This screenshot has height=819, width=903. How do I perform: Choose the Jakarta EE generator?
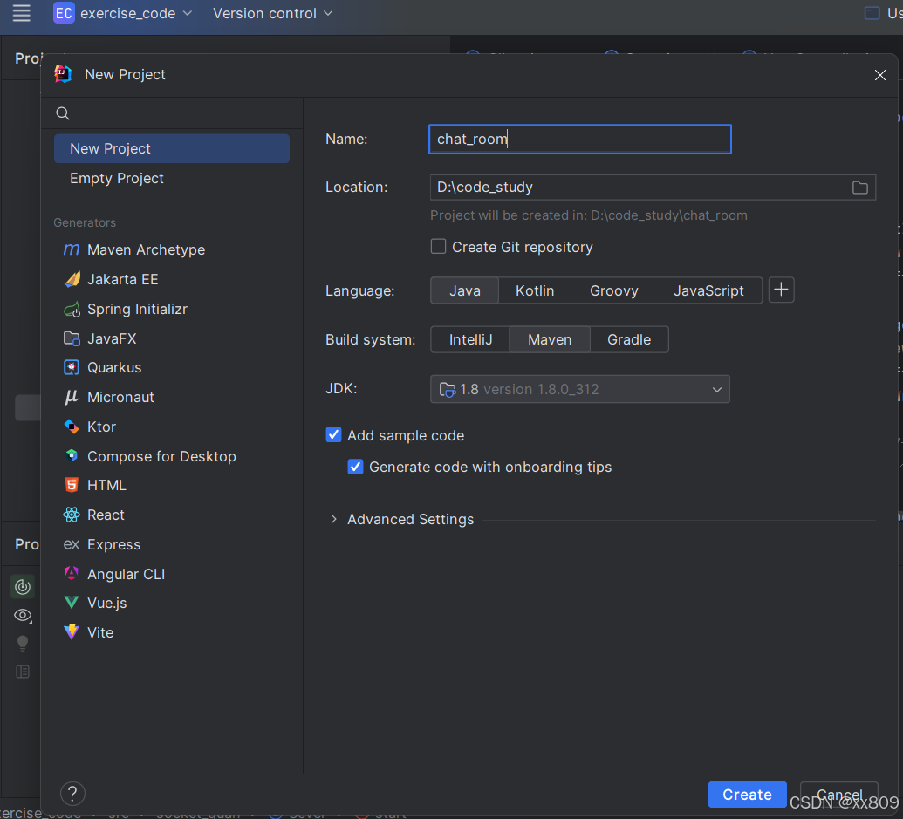click(x=111, y=280)
